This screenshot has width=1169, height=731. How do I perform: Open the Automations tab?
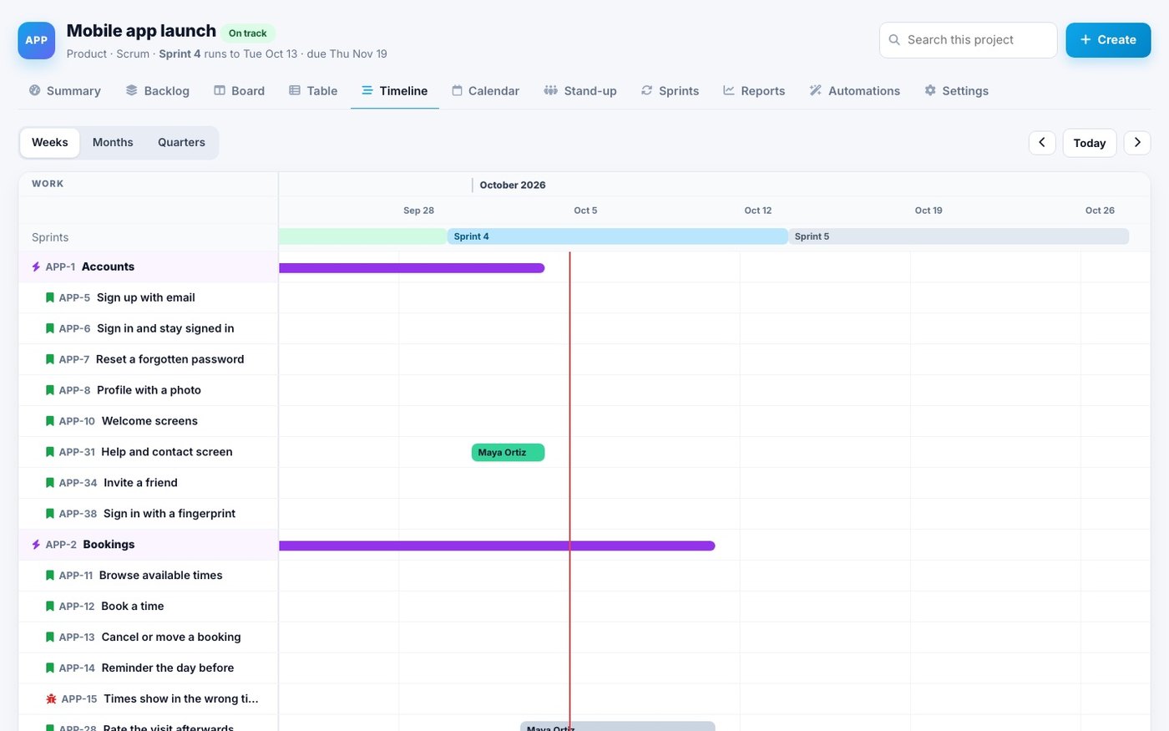(x=855, y=91)
